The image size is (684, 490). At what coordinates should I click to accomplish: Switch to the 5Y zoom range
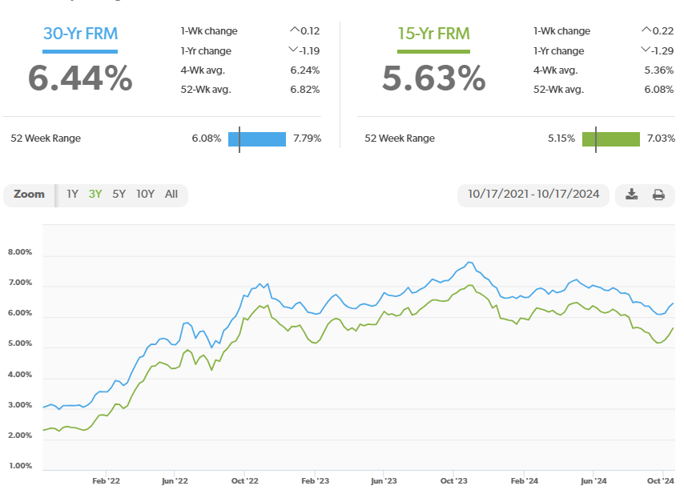pos(119,194)
